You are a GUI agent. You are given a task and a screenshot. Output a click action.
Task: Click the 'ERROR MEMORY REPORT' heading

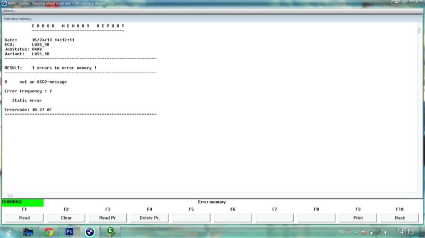(78, 26)
